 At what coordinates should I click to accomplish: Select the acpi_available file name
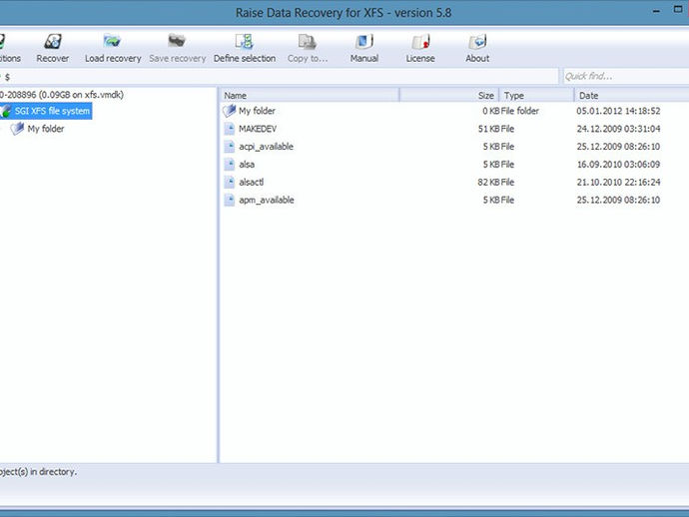266,147
